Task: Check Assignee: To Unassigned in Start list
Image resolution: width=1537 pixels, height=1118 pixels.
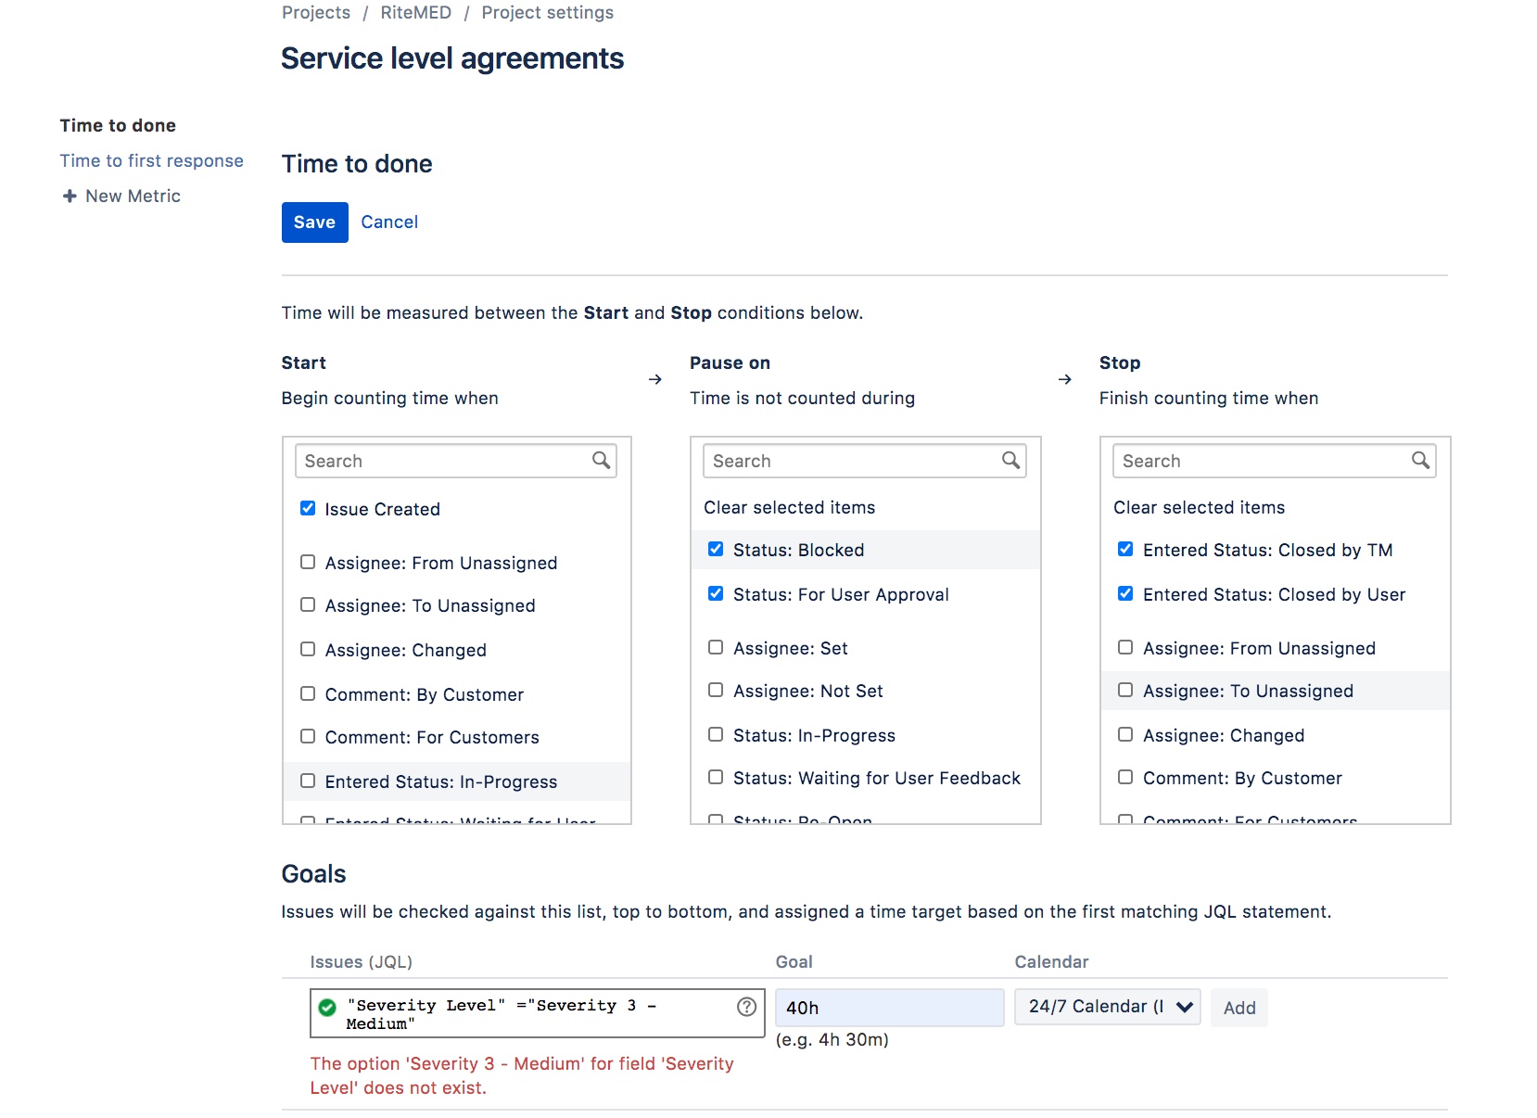Action: tap(308, 604)
